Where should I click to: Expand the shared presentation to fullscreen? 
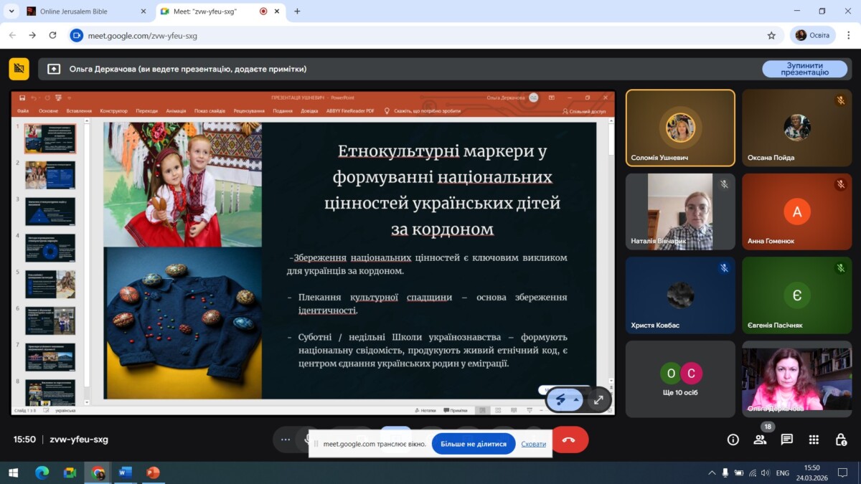point(598,399)
